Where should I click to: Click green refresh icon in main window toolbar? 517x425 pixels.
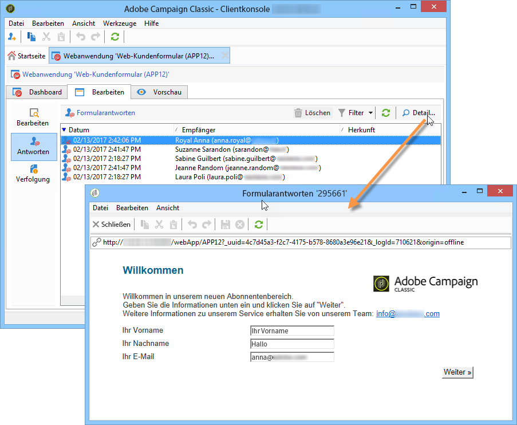click(115, 37)
